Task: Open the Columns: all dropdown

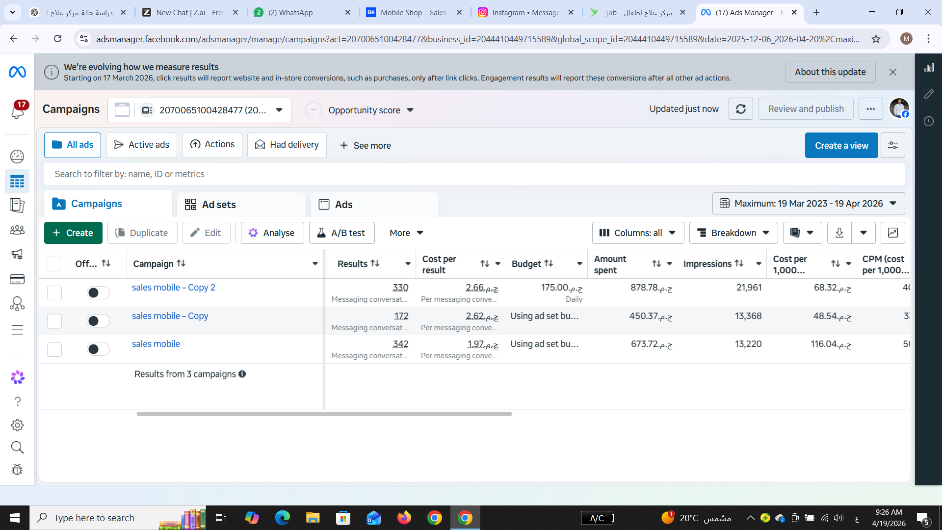Action: (x=637, y=233)
